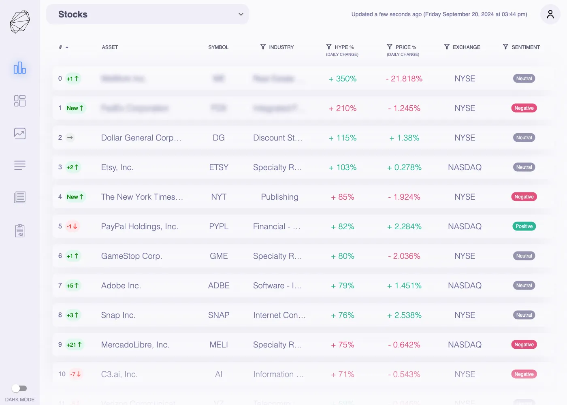Click the New rank badge in row 1
Viewport: 567px width, 405px height.
[x=75, y=108]
